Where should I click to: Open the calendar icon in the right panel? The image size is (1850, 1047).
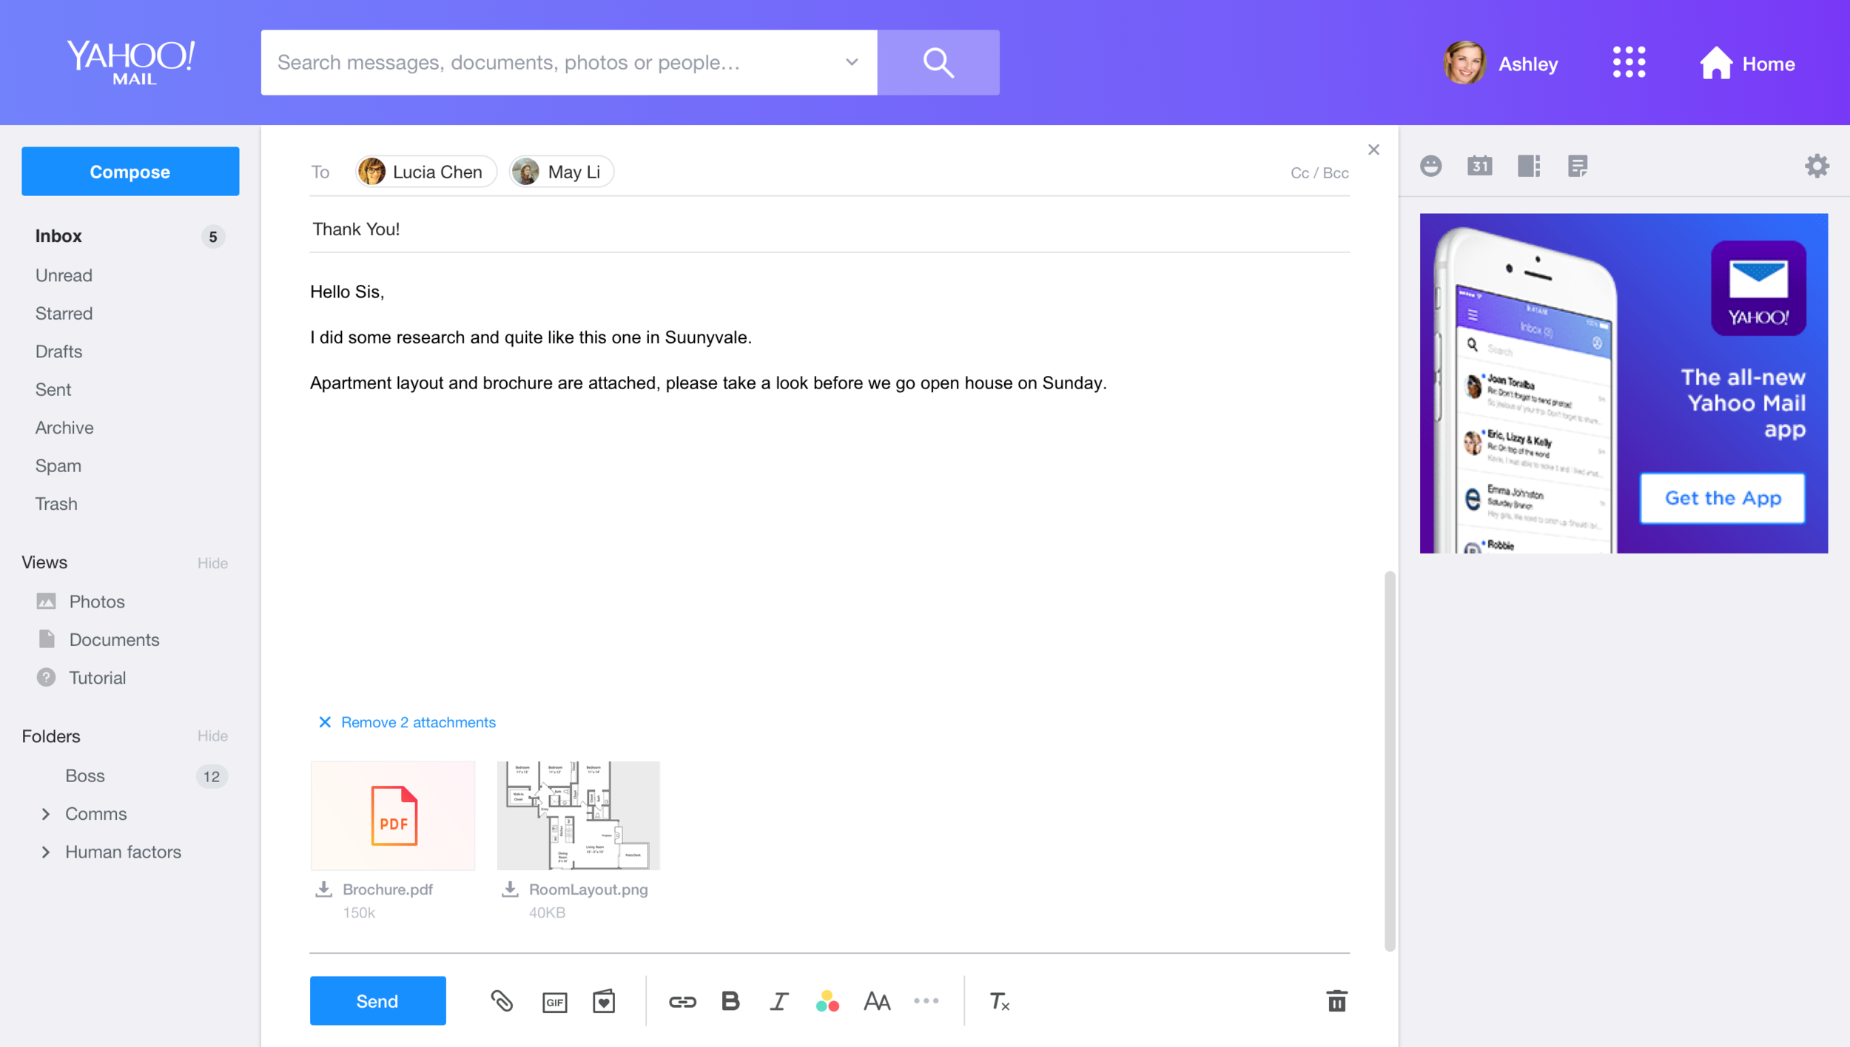[x=1479, y=166]
